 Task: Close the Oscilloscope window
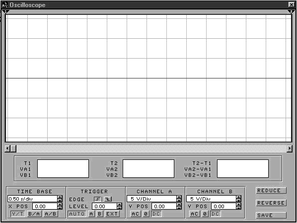[292, 4]
